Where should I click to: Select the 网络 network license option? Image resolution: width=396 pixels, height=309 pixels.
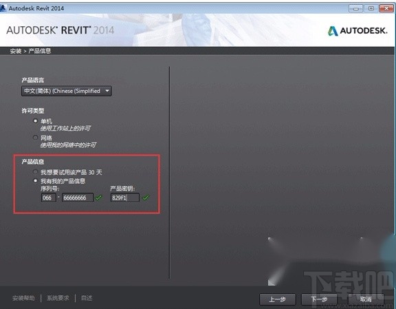35,138
